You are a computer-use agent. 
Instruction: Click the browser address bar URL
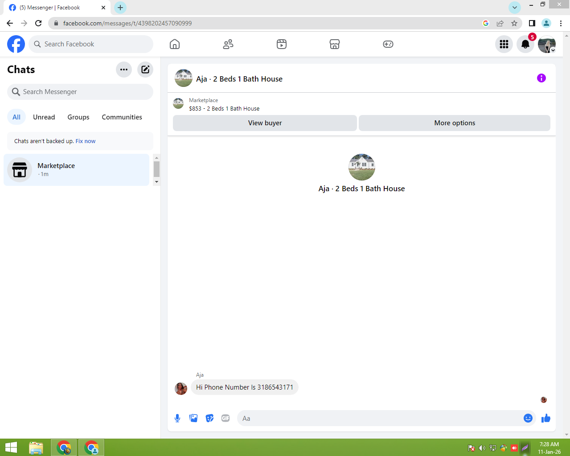point(127,23)
